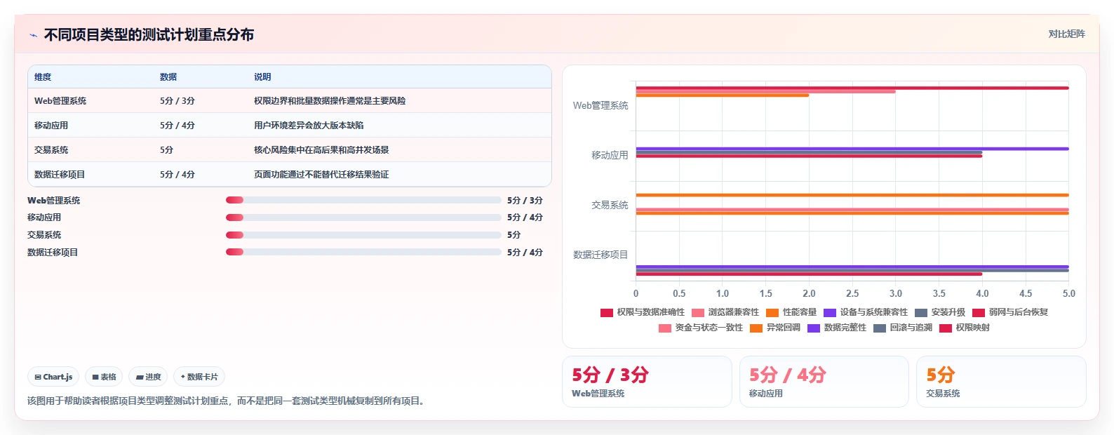
Task: Click the 交易系统 progress bar
Action: [363, 235]
